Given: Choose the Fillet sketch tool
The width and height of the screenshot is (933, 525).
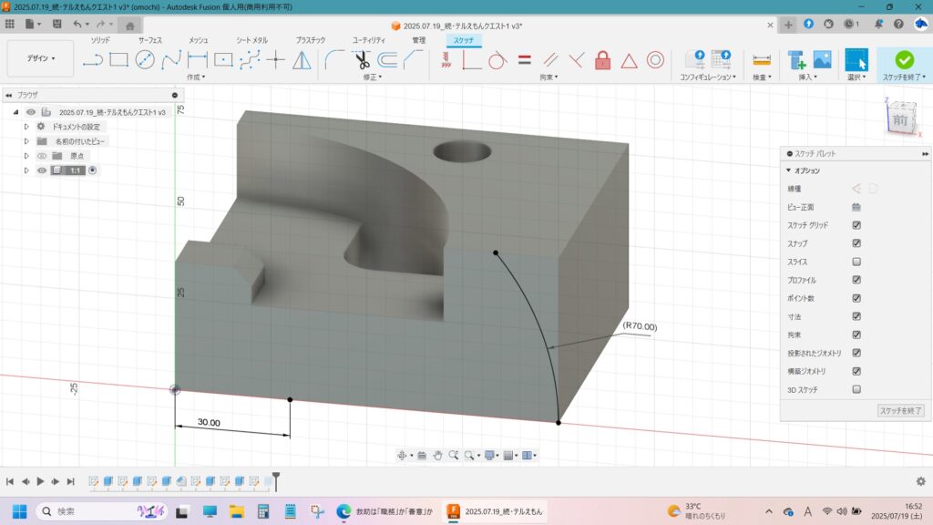Looking at the screenshot, I should pos(334,60).
